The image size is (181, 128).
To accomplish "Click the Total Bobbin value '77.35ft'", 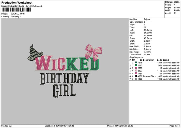I will 147,55.
